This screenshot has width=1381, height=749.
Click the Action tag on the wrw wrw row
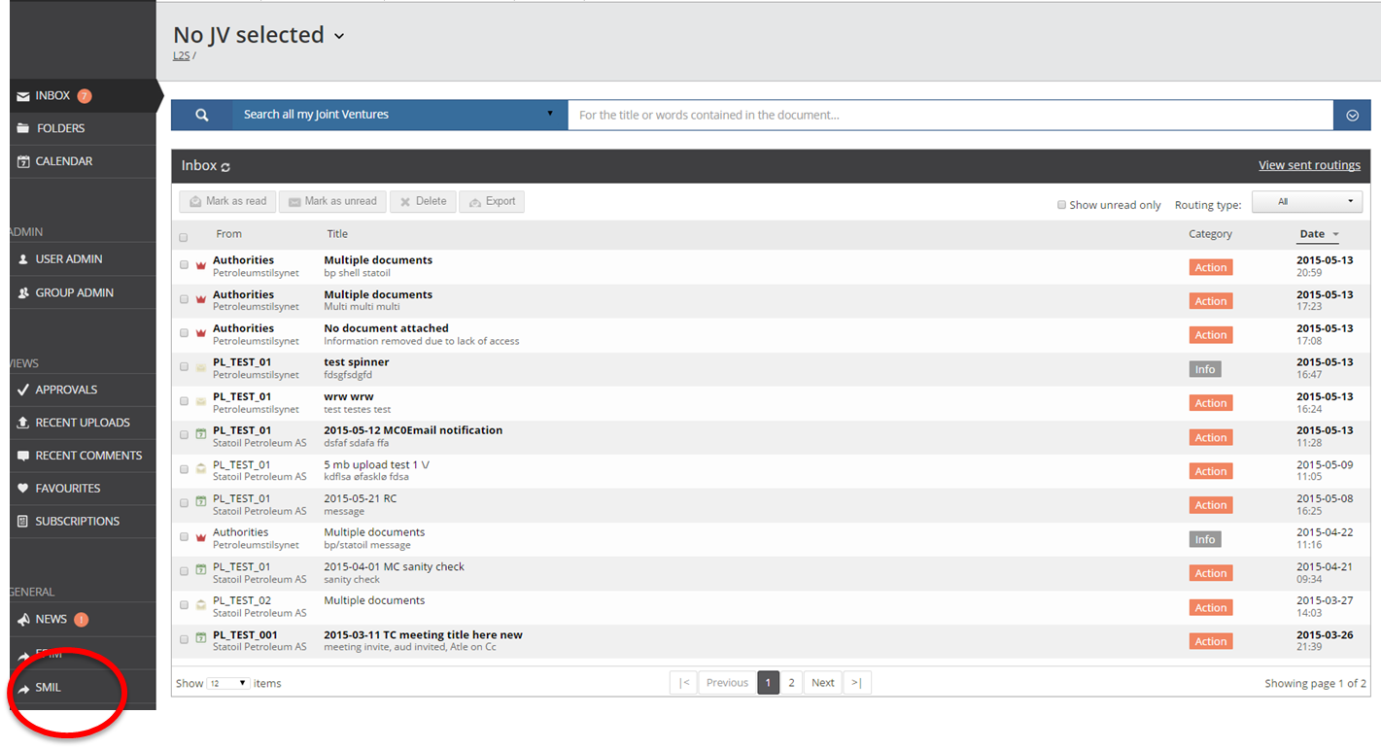[x=1211, y=403]
